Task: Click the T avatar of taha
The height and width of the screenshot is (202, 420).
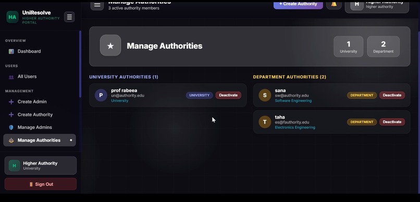Action: point(265,122)
